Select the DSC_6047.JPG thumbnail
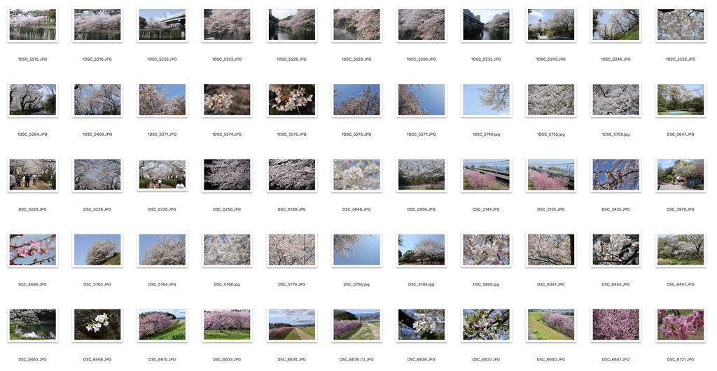 coord(551,249)
